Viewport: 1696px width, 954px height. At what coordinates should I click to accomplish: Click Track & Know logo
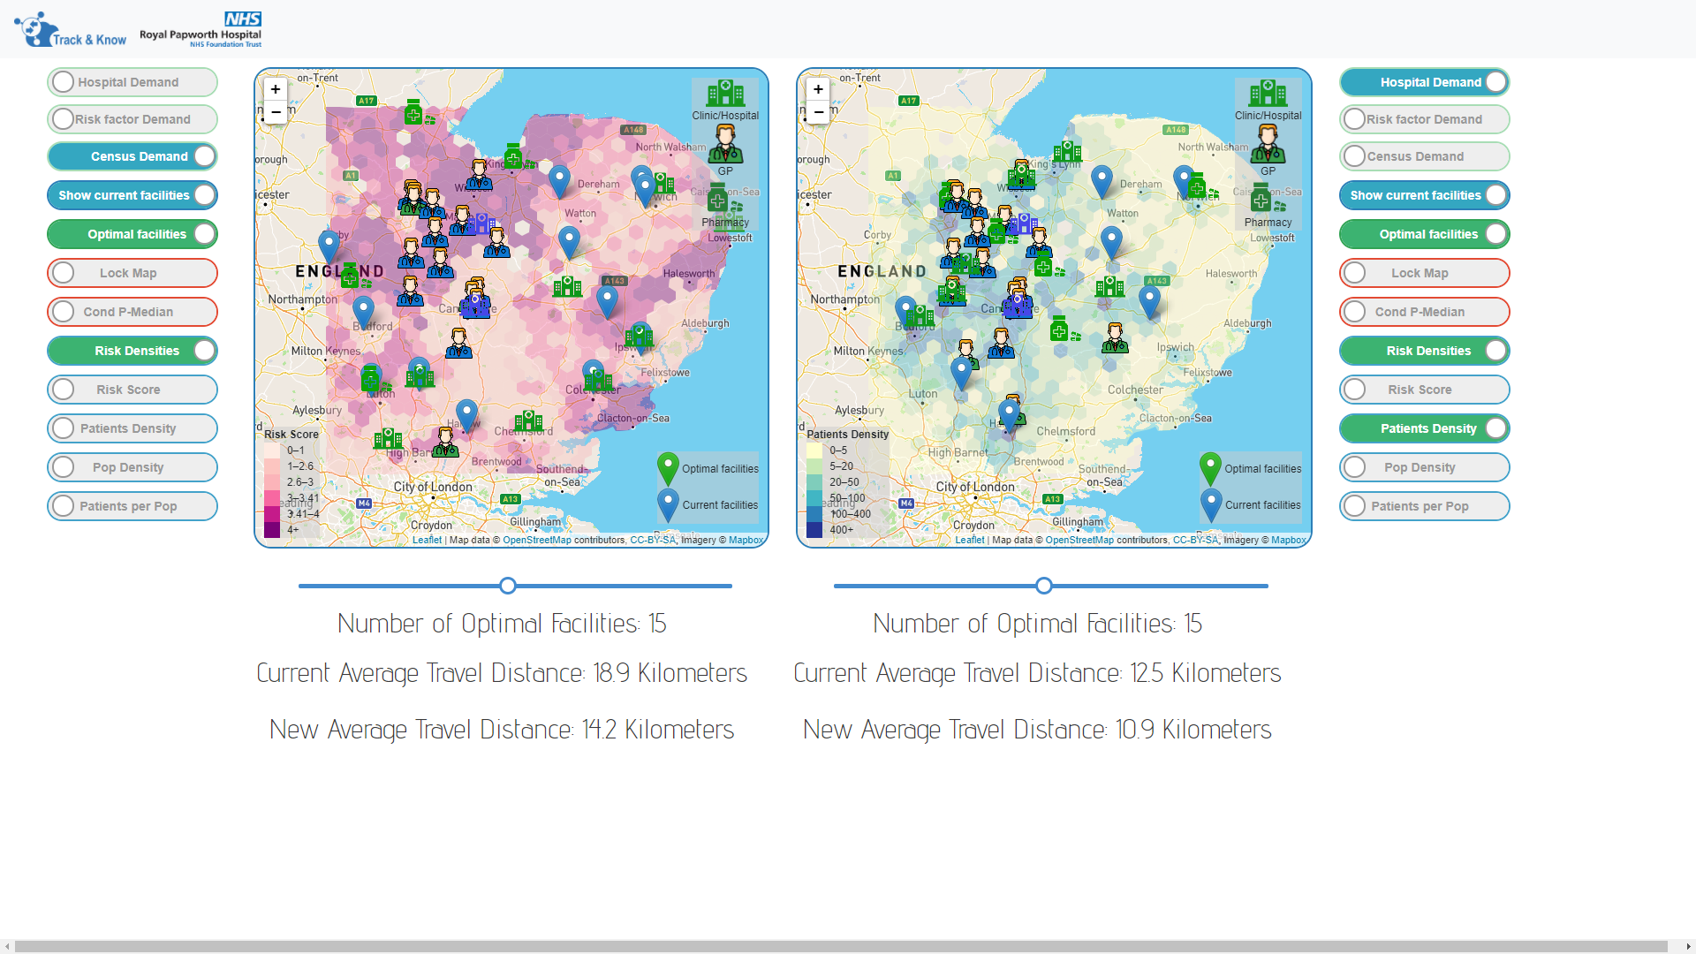(x=71, y=31)
